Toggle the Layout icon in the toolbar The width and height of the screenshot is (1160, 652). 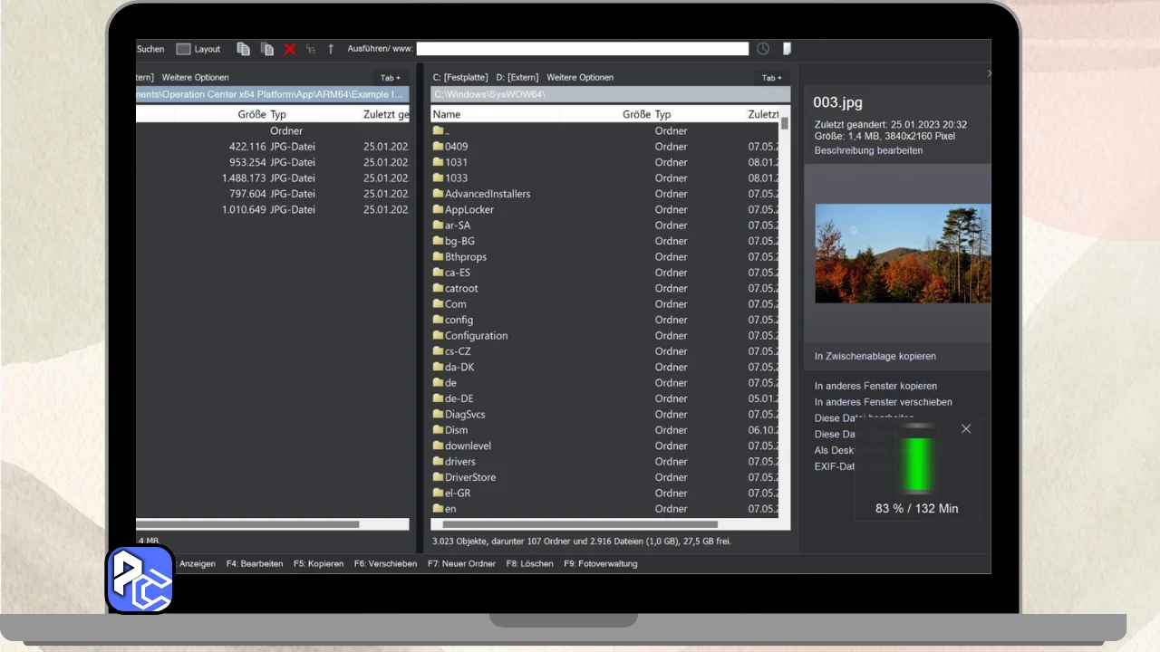184,49
